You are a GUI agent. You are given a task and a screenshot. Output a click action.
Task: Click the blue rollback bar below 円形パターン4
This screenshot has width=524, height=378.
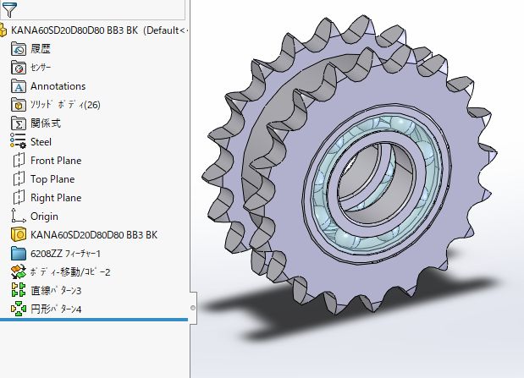click(94, 320)
